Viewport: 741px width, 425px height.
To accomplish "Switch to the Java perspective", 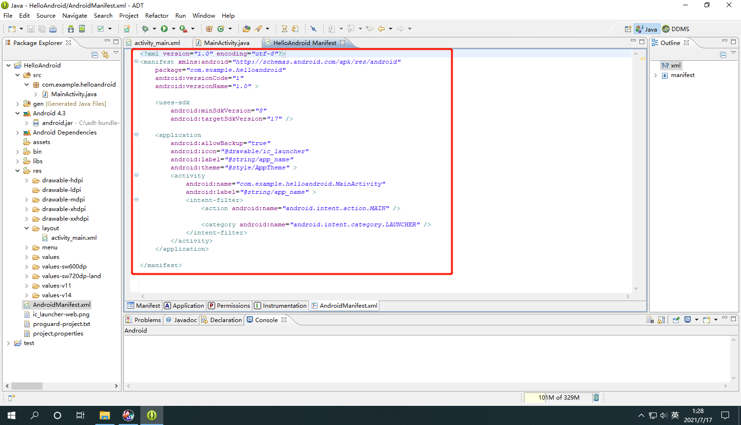I will 647,29.
